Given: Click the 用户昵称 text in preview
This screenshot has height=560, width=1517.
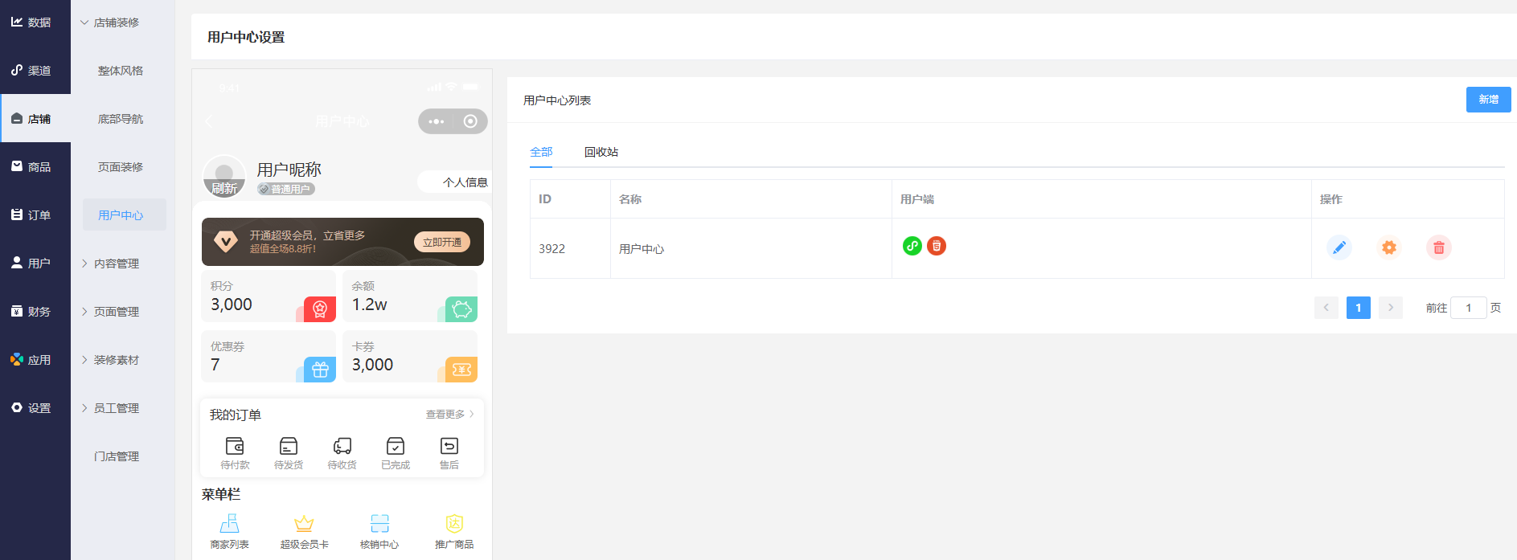Looking at the screenshot, I should coord(289,170).
